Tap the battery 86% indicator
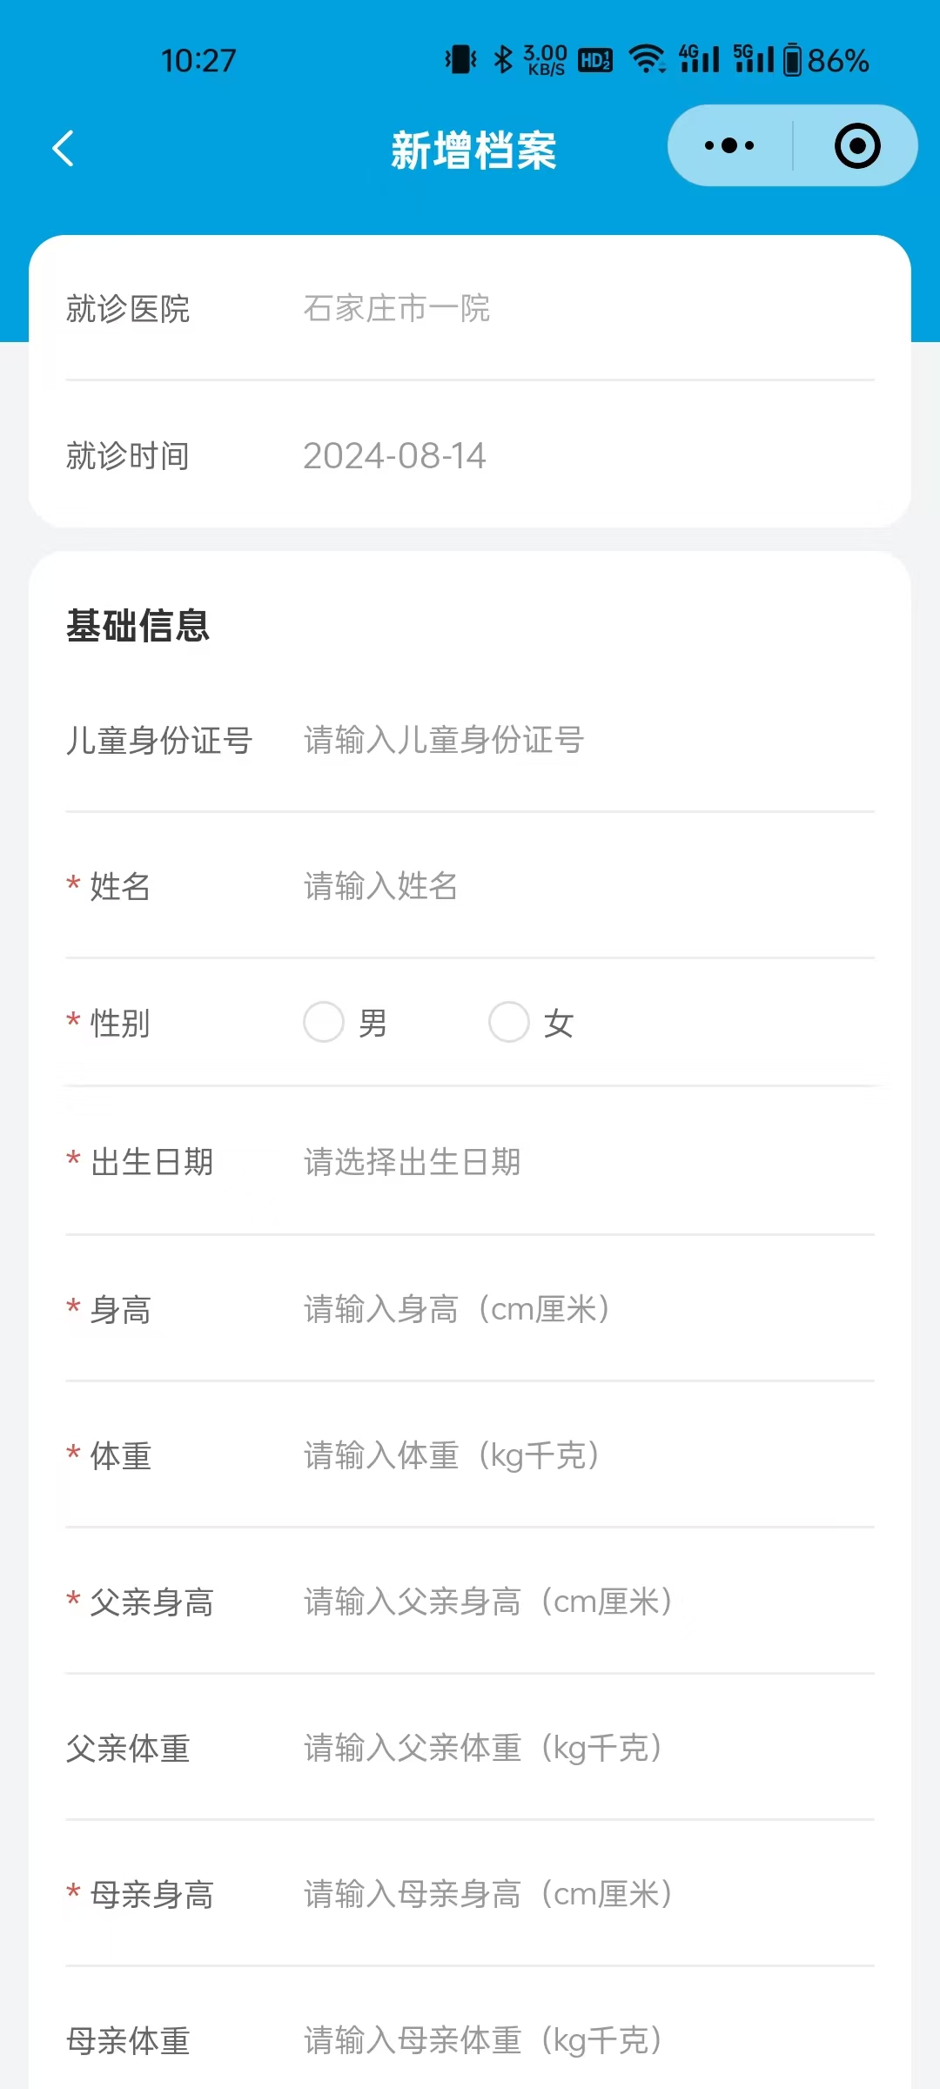 [x=826, y=60]
